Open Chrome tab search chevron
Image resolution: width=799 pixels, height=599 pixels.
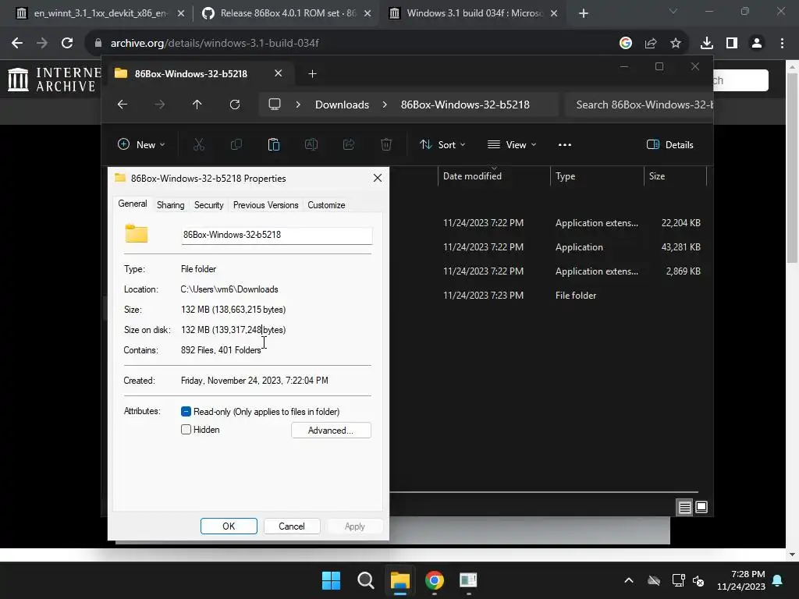coord(673,11)
